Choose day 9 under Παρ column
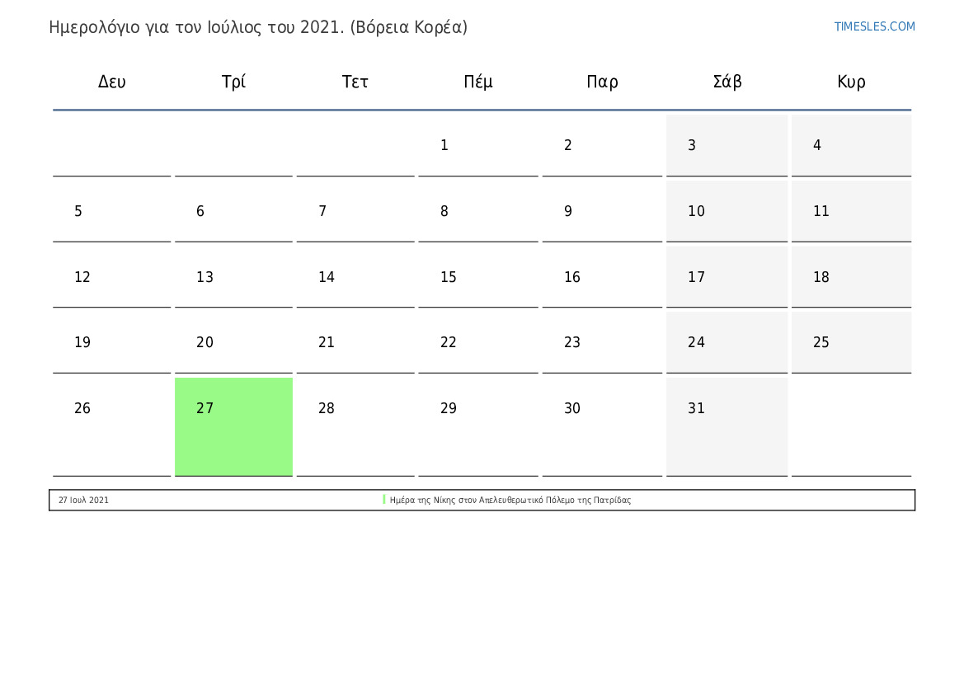 click(603, 211)
